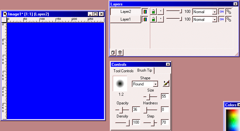Click the brush tip preview thumbnail
This screenshot has height=131, width=240.
pos(120,83)
